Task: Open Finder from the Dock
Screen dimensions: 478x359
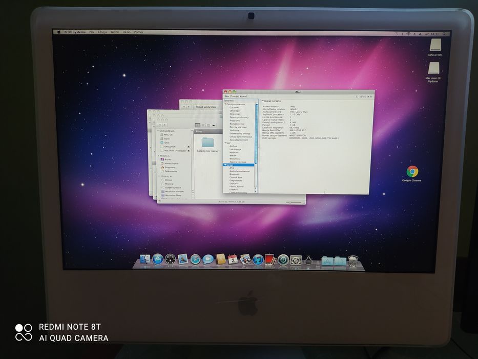Action: [x=145, y=259]
